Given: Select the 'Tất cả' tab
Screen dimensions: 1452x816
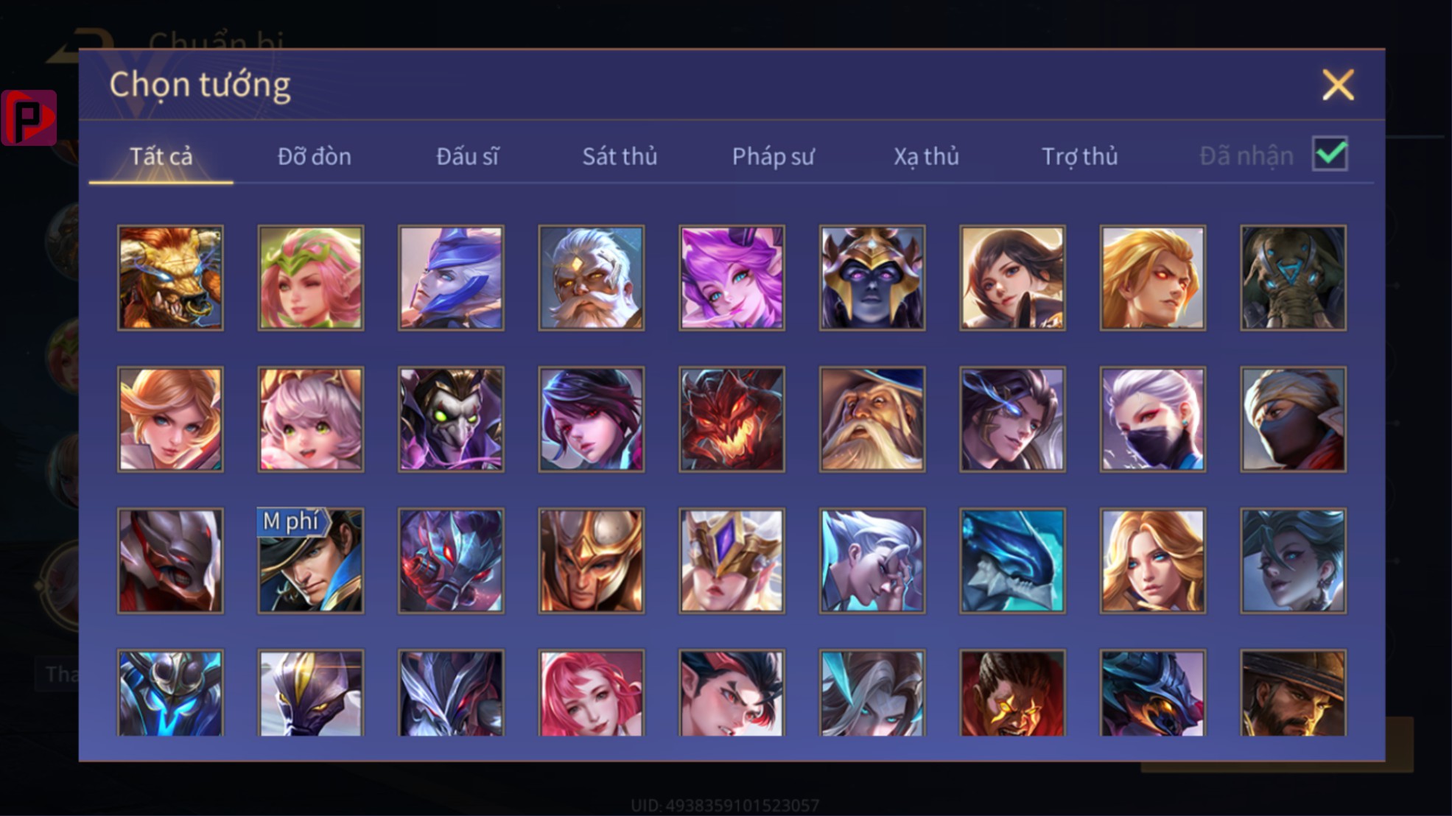Looking at the screenshot, I should (x=161, y=156).
